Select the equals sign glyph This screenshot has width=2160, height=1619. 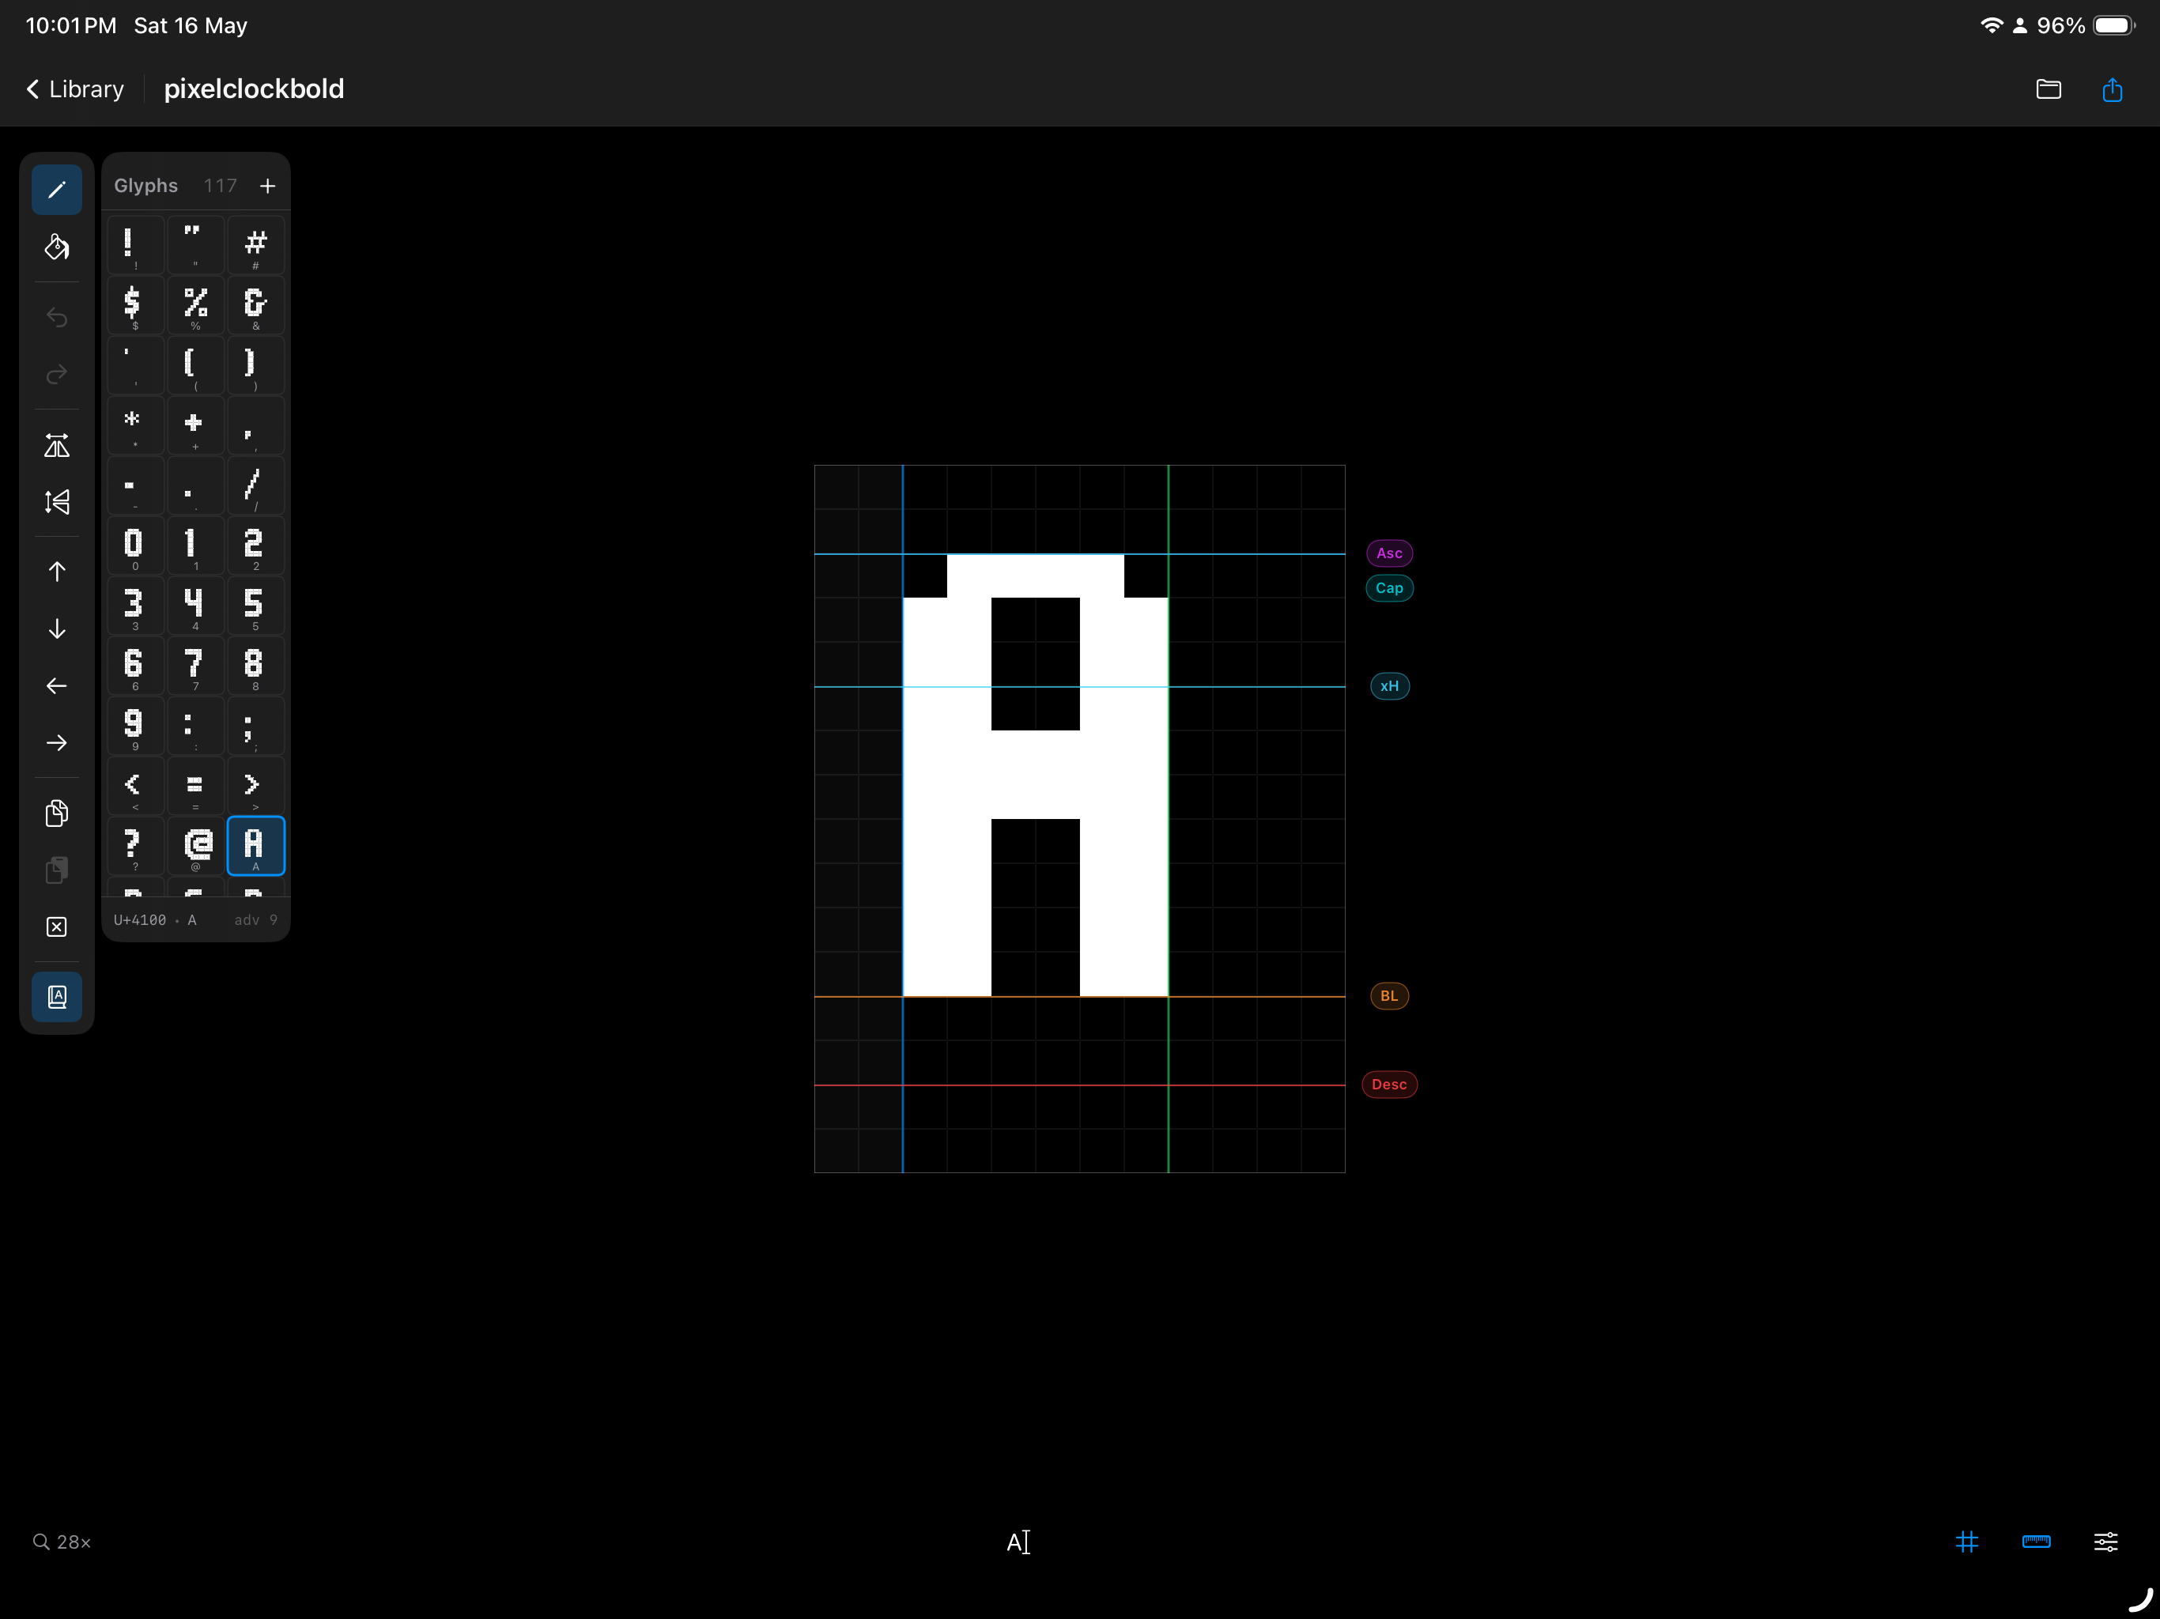(195, 786)
